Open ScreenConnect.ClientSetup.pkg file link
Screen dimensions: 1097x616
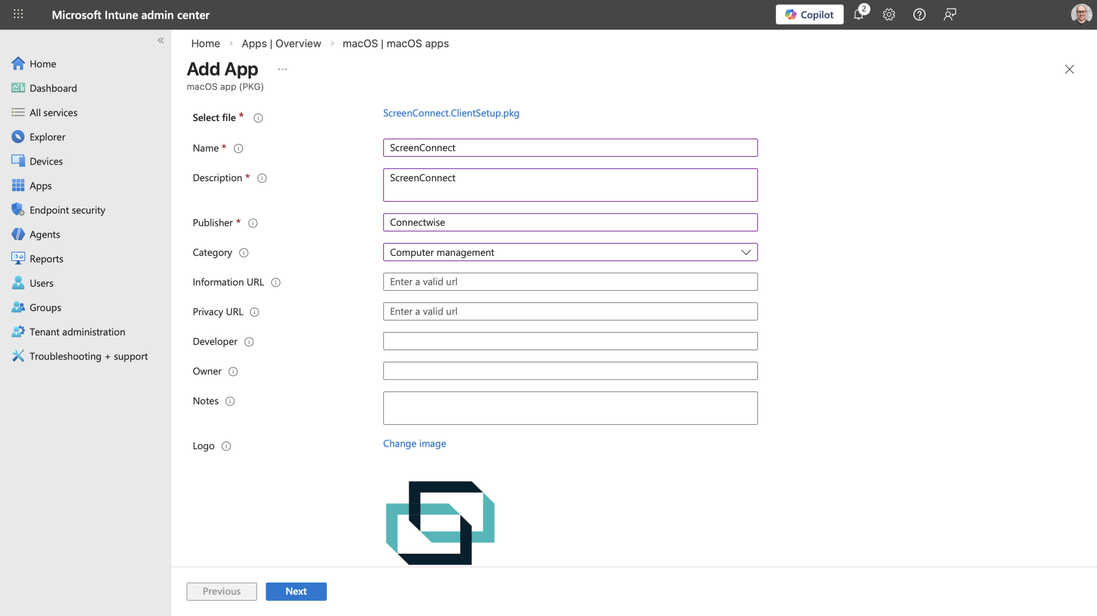coord(451,113)
